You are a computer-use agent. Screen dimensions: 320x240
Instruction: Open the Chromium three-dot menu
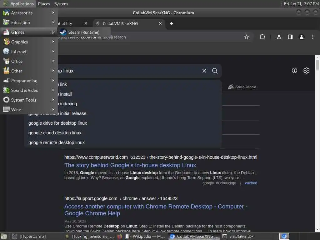(x=312, y=37)
